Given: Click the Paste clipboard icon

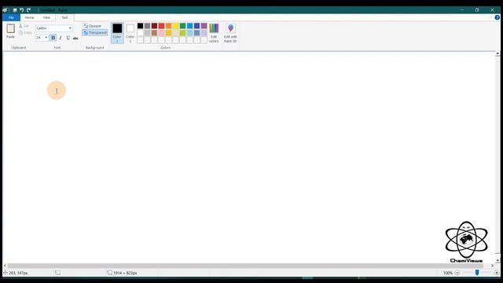Looking at the screenshot, I should 10,28.
